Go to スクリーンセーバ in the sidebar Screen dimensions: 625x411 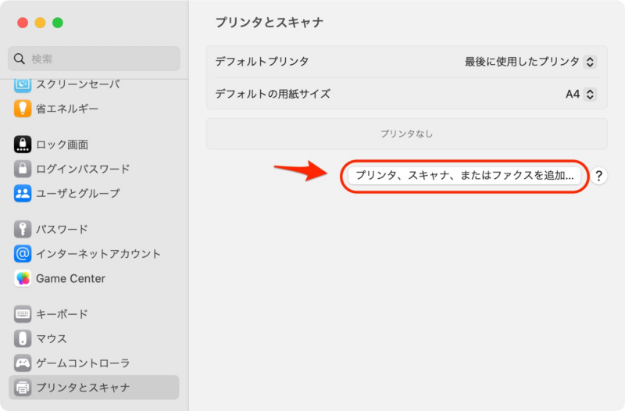(77, 84)
